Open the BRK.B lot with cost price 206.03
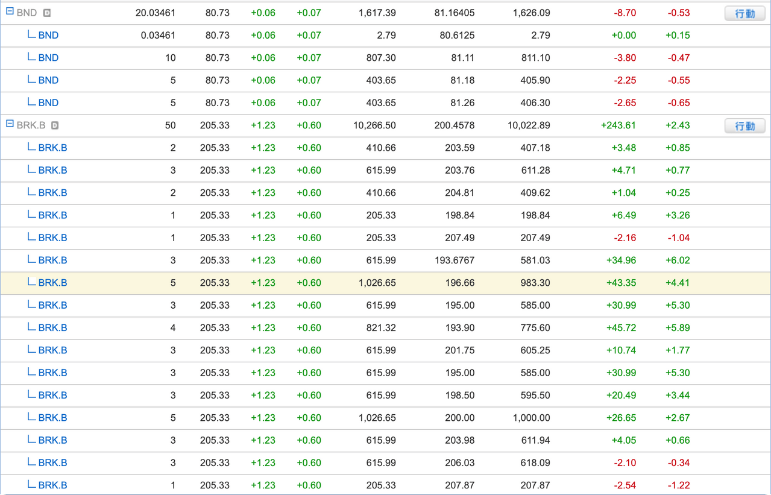This screenshot has height=495, width=771. pos(52,463)
